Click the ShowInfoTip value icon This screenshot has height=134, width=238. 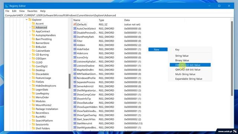[75, 99]
